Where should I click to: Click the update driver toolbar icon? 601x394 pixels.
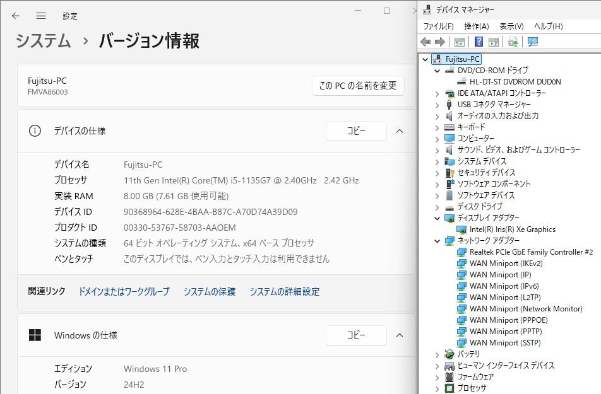click(x=513, y=42)
